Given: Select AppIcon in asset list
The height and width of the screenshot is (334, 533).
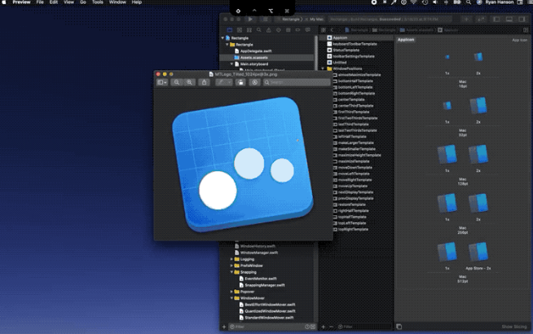Looking at the screenshot, I should 340,37.
